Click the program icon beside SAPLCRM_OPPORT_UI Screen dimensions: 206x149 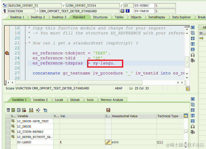(5, 6)
